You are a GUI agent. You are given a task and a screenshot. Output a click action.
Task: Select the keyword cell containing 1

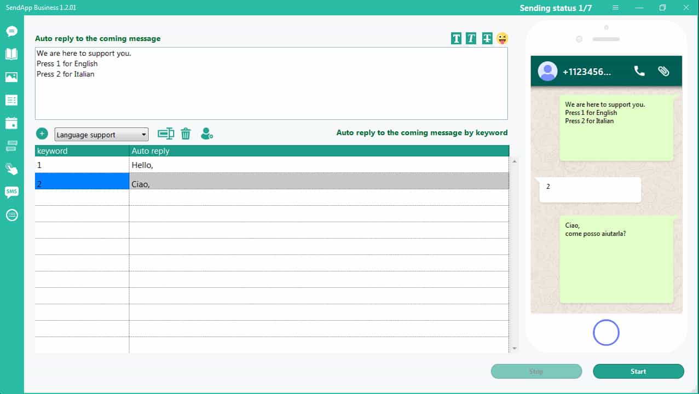coord(82,165)
